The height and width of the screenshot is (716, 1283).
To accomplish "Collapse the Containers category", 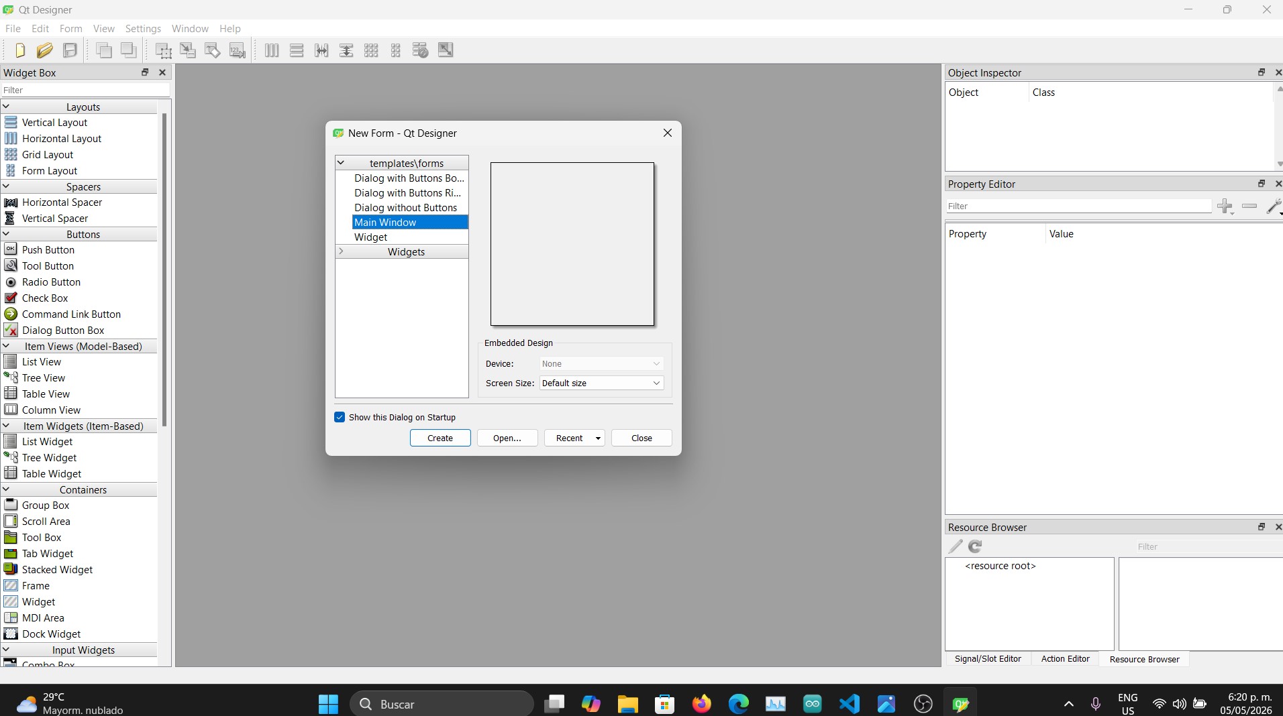I will click(6, 489).
